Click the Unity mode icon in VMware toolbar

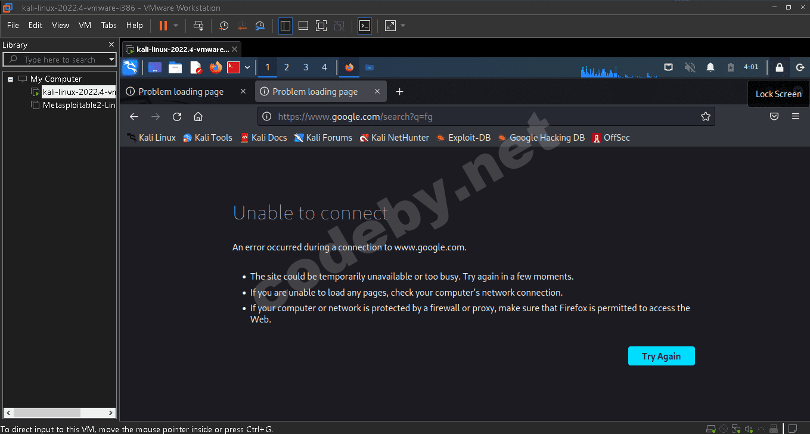tap(339, 26)
